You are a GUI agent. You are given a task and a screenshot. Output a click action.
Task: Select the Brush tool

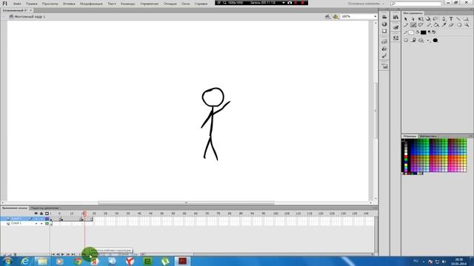point(413,25)
